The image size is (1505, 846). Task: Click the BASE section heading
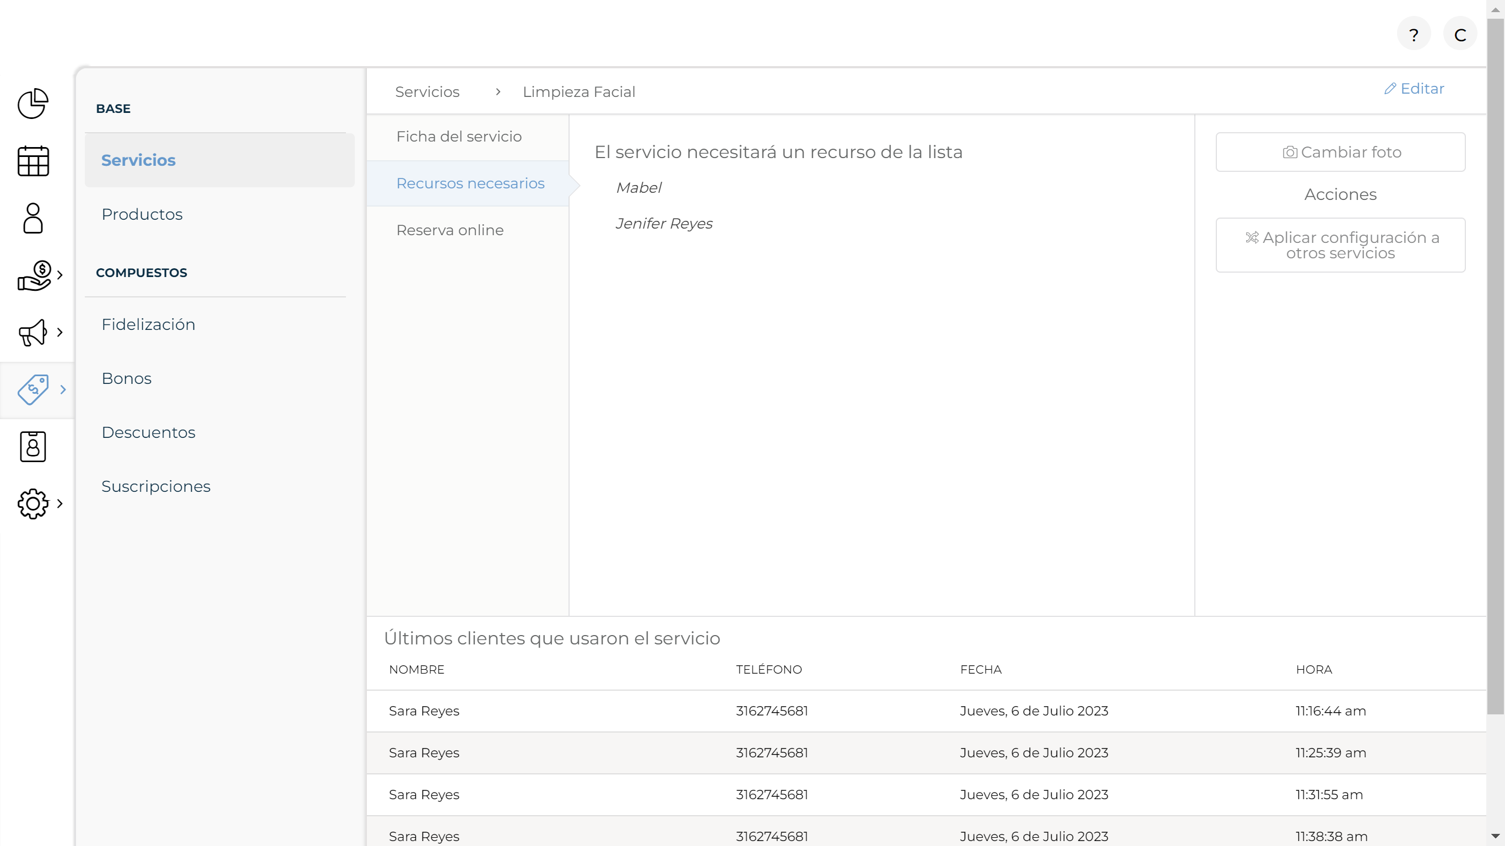(x=113, y=109)
